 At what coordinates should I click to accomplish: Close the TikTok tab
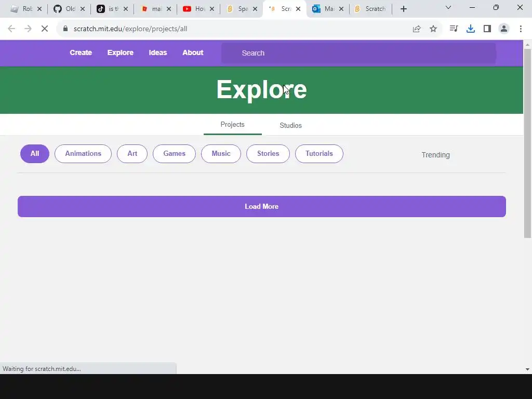point(126,9)
